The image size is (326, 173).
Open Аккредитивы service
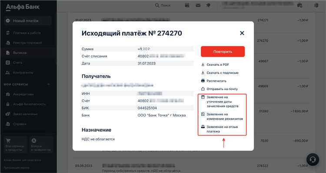20,95
